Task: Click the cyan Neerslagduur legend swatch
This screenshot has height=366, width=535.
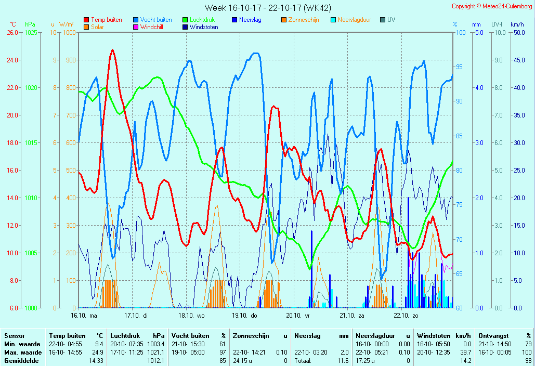Action: point(333,20)
